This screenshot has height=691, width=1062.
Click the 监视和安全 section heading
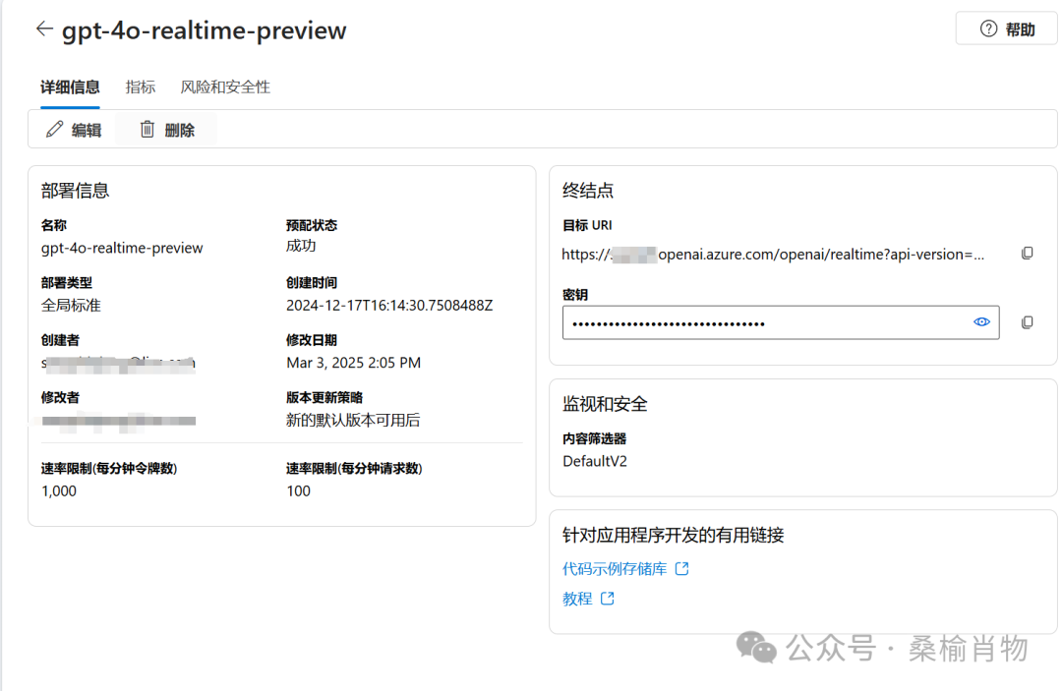[604, 404]
